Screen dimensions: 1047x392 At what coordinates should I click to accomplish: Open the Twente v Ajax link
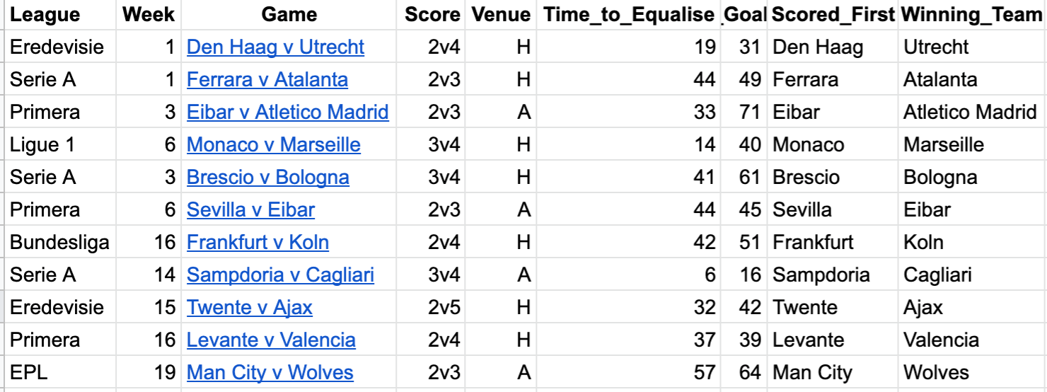click(x=249, y=308)
